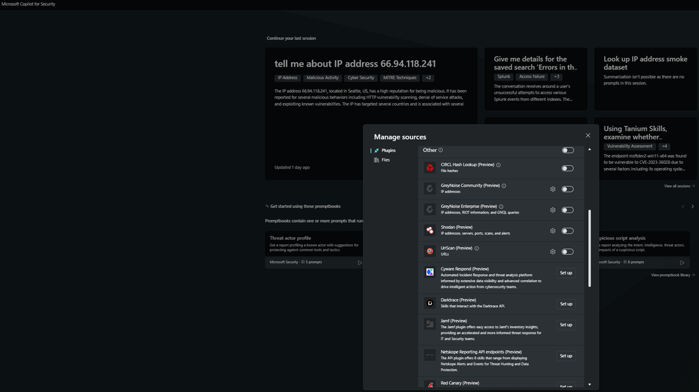Click the Vulnerability Assessment tag

(630, 146)
